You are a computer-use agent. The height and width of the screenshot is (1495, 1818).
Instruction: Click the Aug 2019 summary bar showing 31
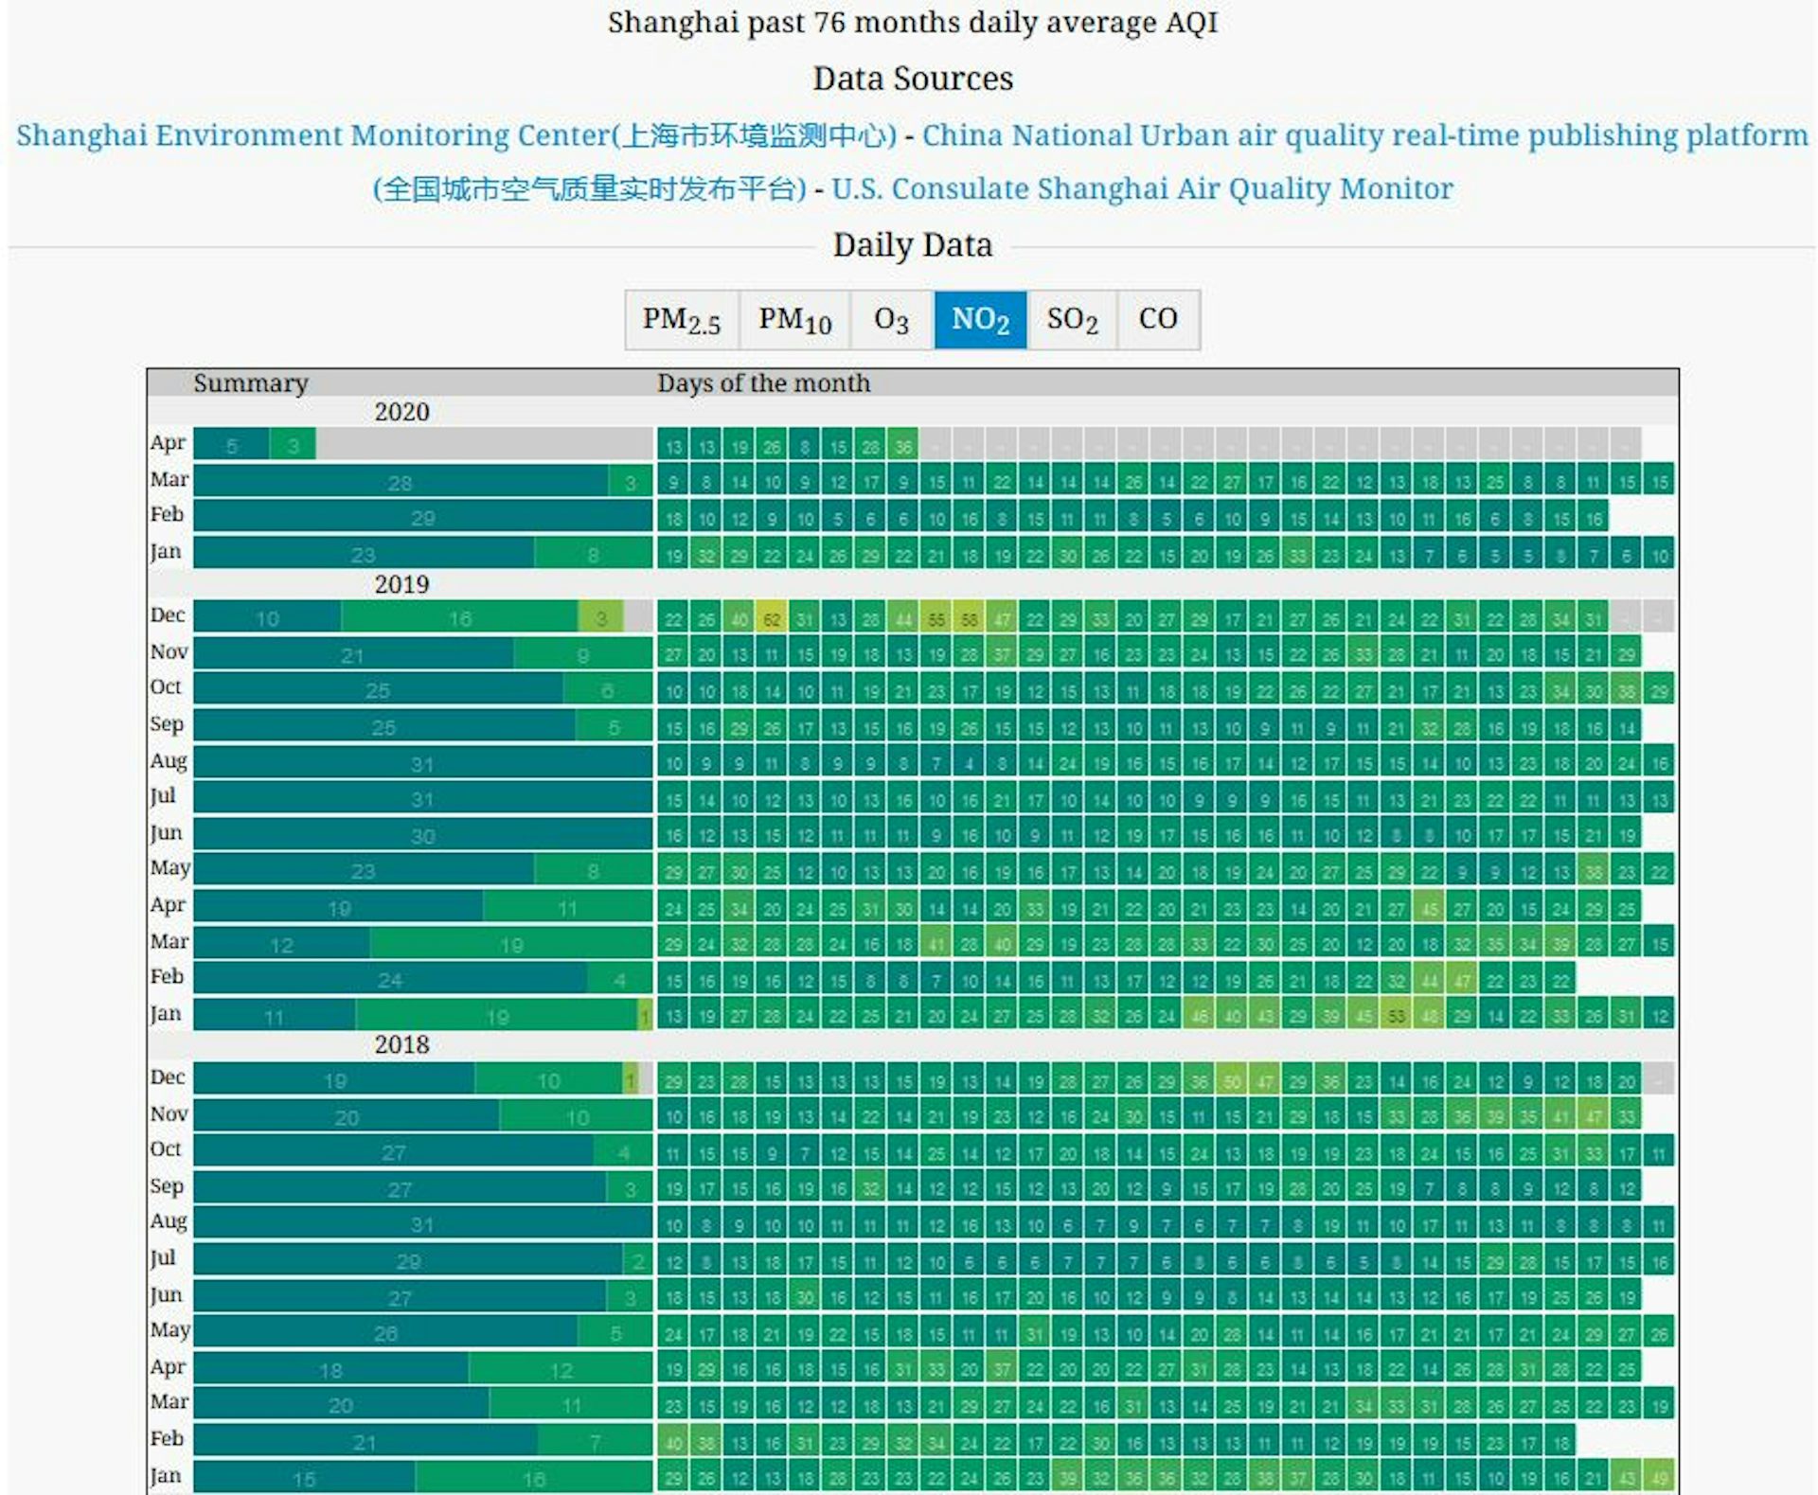(x=422, y=763)
